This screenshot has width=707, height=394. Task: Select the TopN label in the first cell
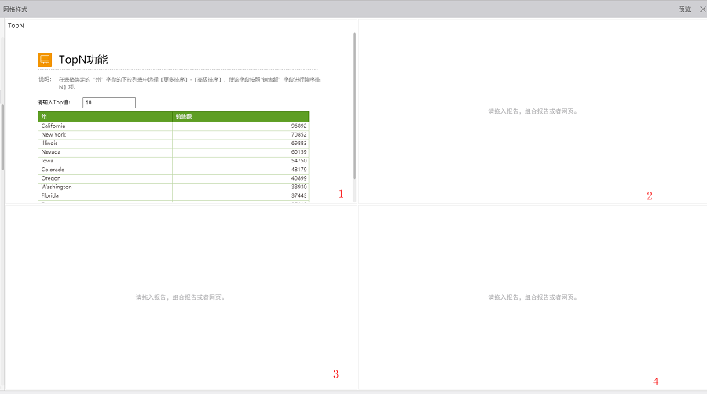point(16,26)
